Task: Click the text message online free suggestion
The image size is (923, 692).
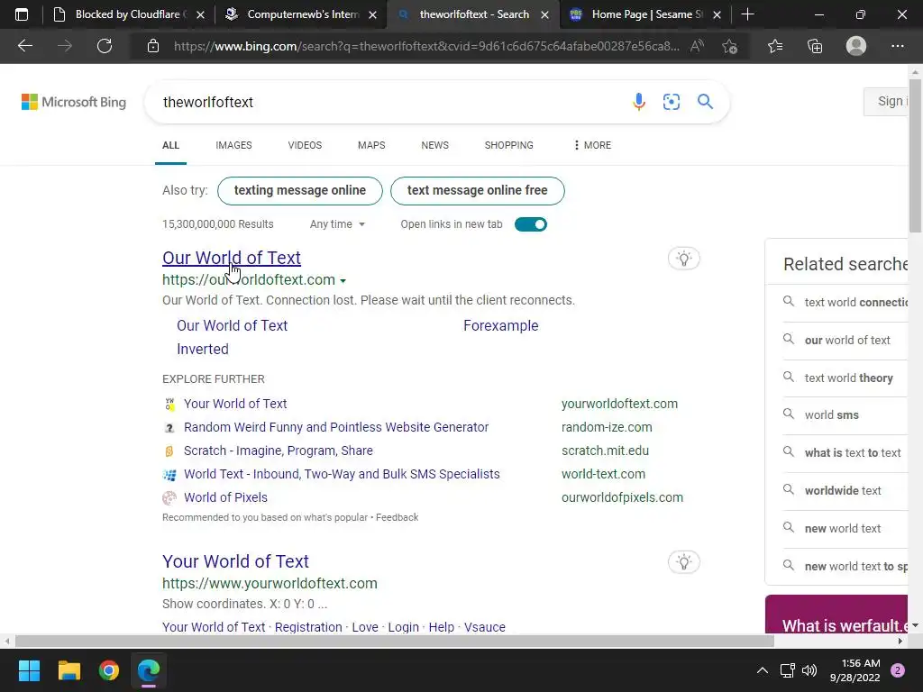Action: pyautogui.click(x=478, y=191)
